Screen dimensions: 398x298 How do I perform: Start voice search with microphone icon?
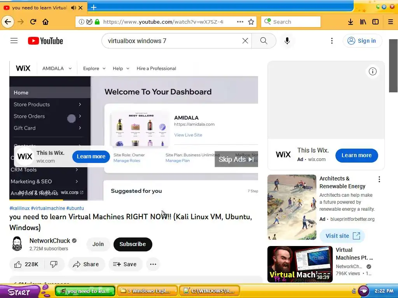point(287,41)
